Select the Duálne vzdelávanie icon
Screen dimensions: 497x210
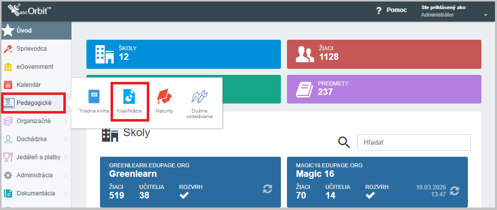pos(199,97)
